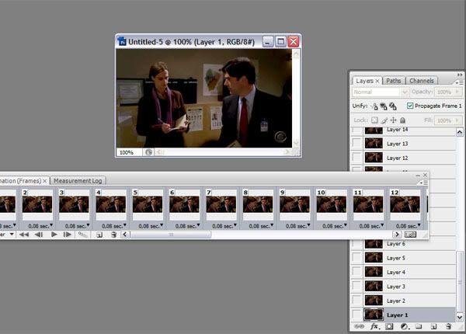Click the Layers panel scroll-down arrow
This screenshot has width=466, height=334.
point(460,317)
